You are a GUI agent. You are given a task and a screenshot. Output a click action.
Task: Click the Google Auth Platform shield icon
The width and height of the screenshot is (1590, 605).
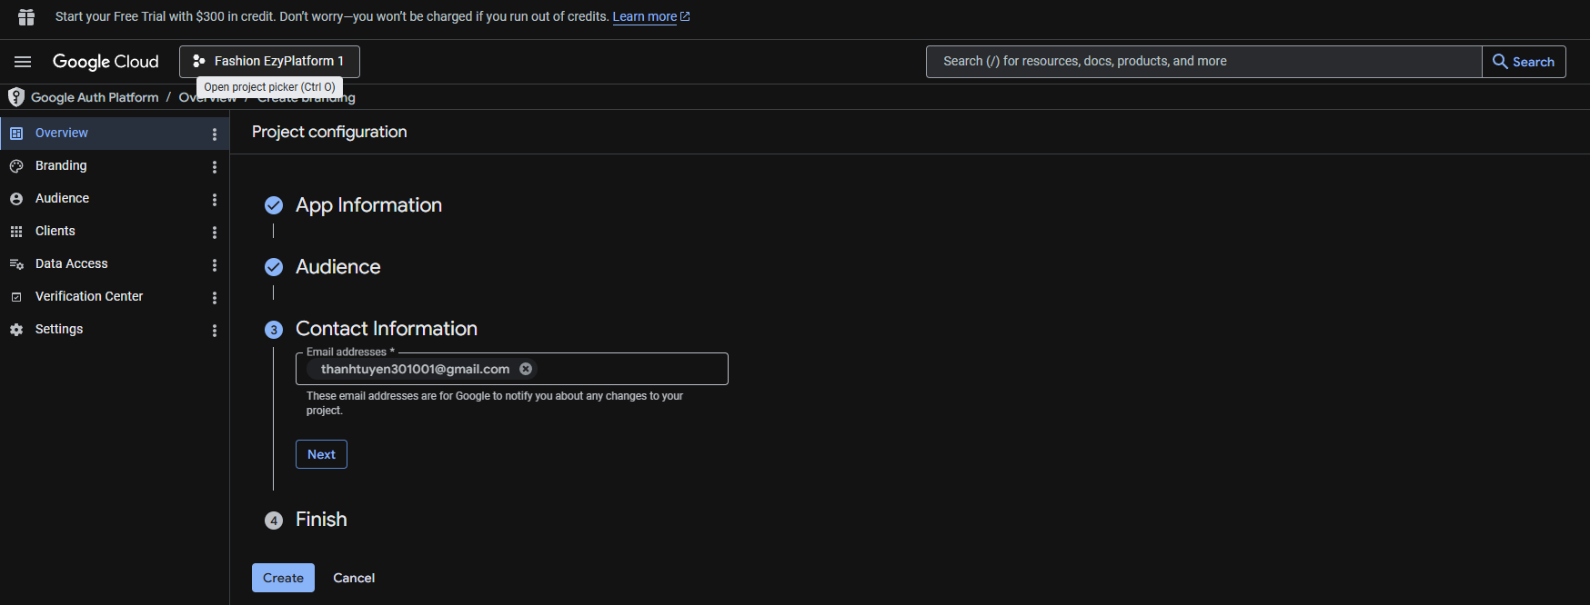[x=16, y=97]
